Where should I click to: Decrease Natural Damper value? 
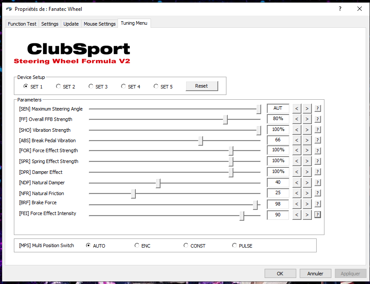tap(297, 183)
